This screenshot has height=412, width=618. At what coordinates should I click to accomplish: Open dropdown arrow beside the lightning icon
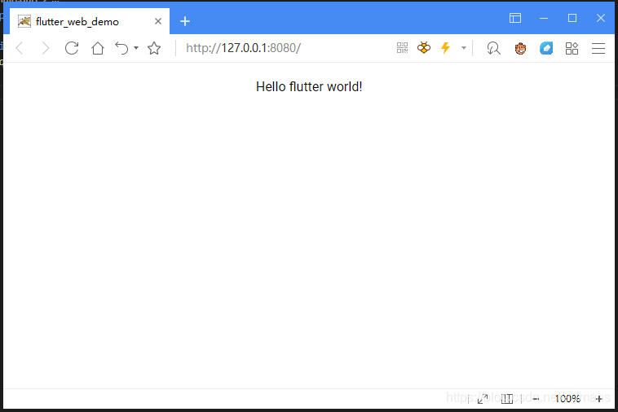pos(464,48)
